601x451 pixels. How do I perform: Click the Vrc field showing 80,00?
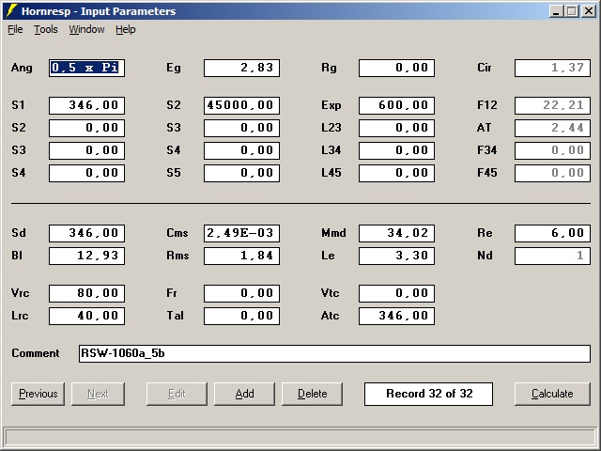click(x=86, y=293)
